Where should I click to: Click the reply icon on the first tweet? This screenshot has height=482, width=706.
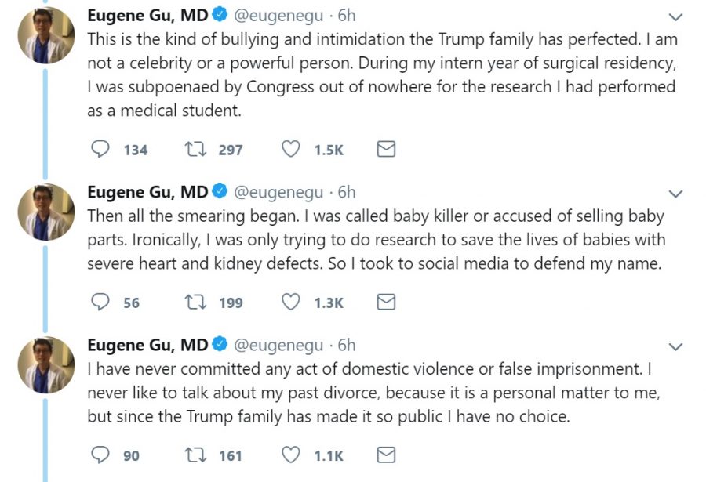pos(100,148)
